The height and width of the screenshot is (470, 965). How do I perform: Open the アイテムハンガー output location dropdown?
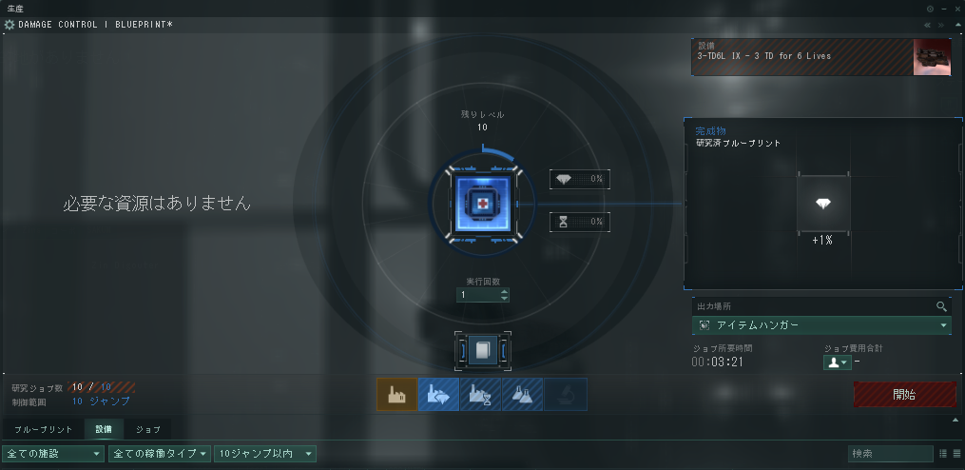821,325
